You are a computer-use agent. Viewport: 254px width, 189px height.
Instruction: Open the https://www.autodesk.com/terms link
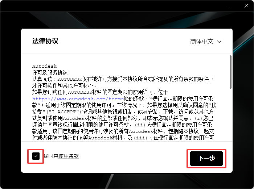tap(78, 98)
